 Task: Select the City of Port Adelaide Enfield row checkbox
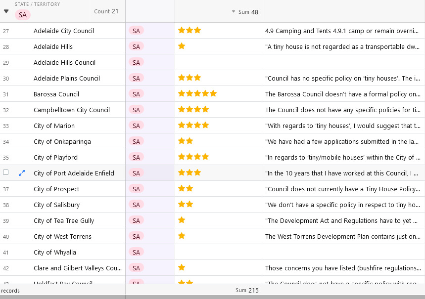pyautogui.click(x=6, y=173)
